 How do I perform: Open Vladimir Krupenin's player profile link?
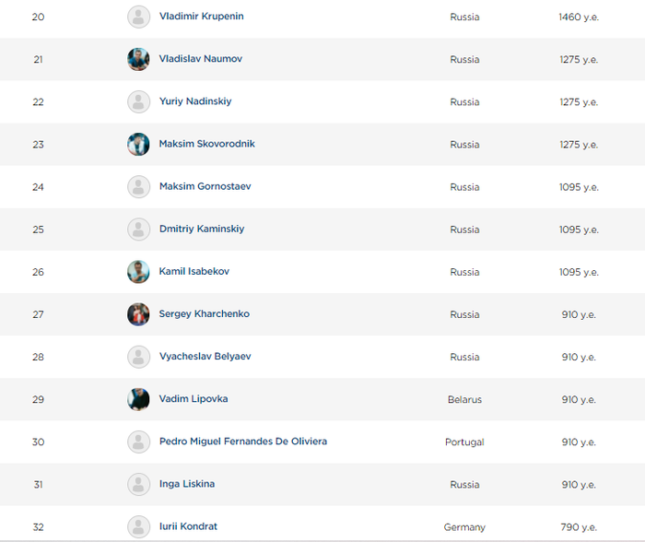[x=201, y=17]
